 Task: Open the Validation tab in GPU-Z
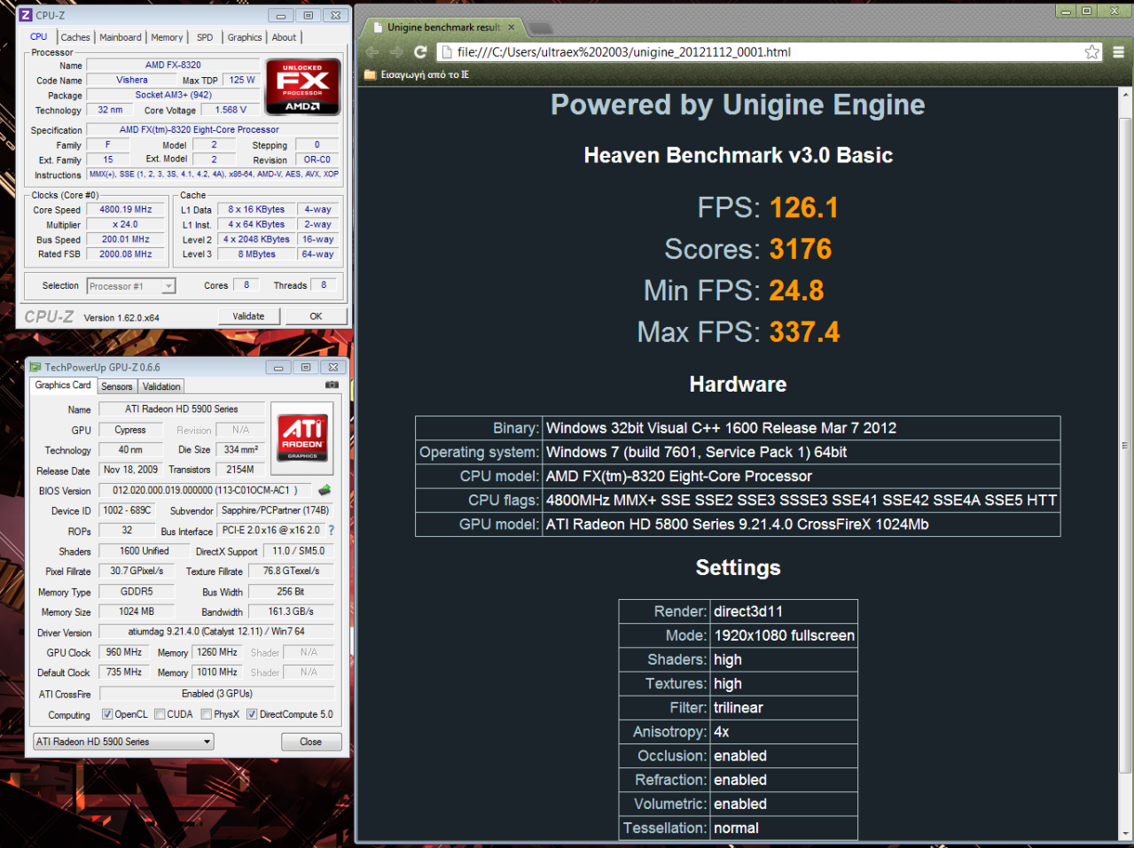point(161,386)
